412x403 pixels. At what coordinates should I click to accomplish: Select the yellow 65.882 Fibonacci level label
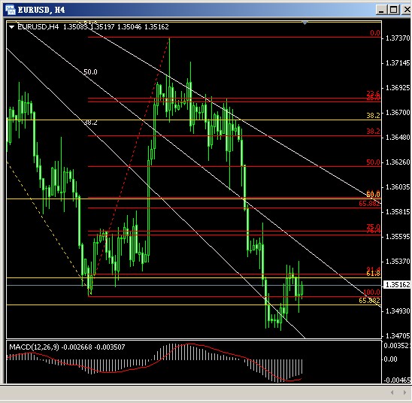point(369,301)
